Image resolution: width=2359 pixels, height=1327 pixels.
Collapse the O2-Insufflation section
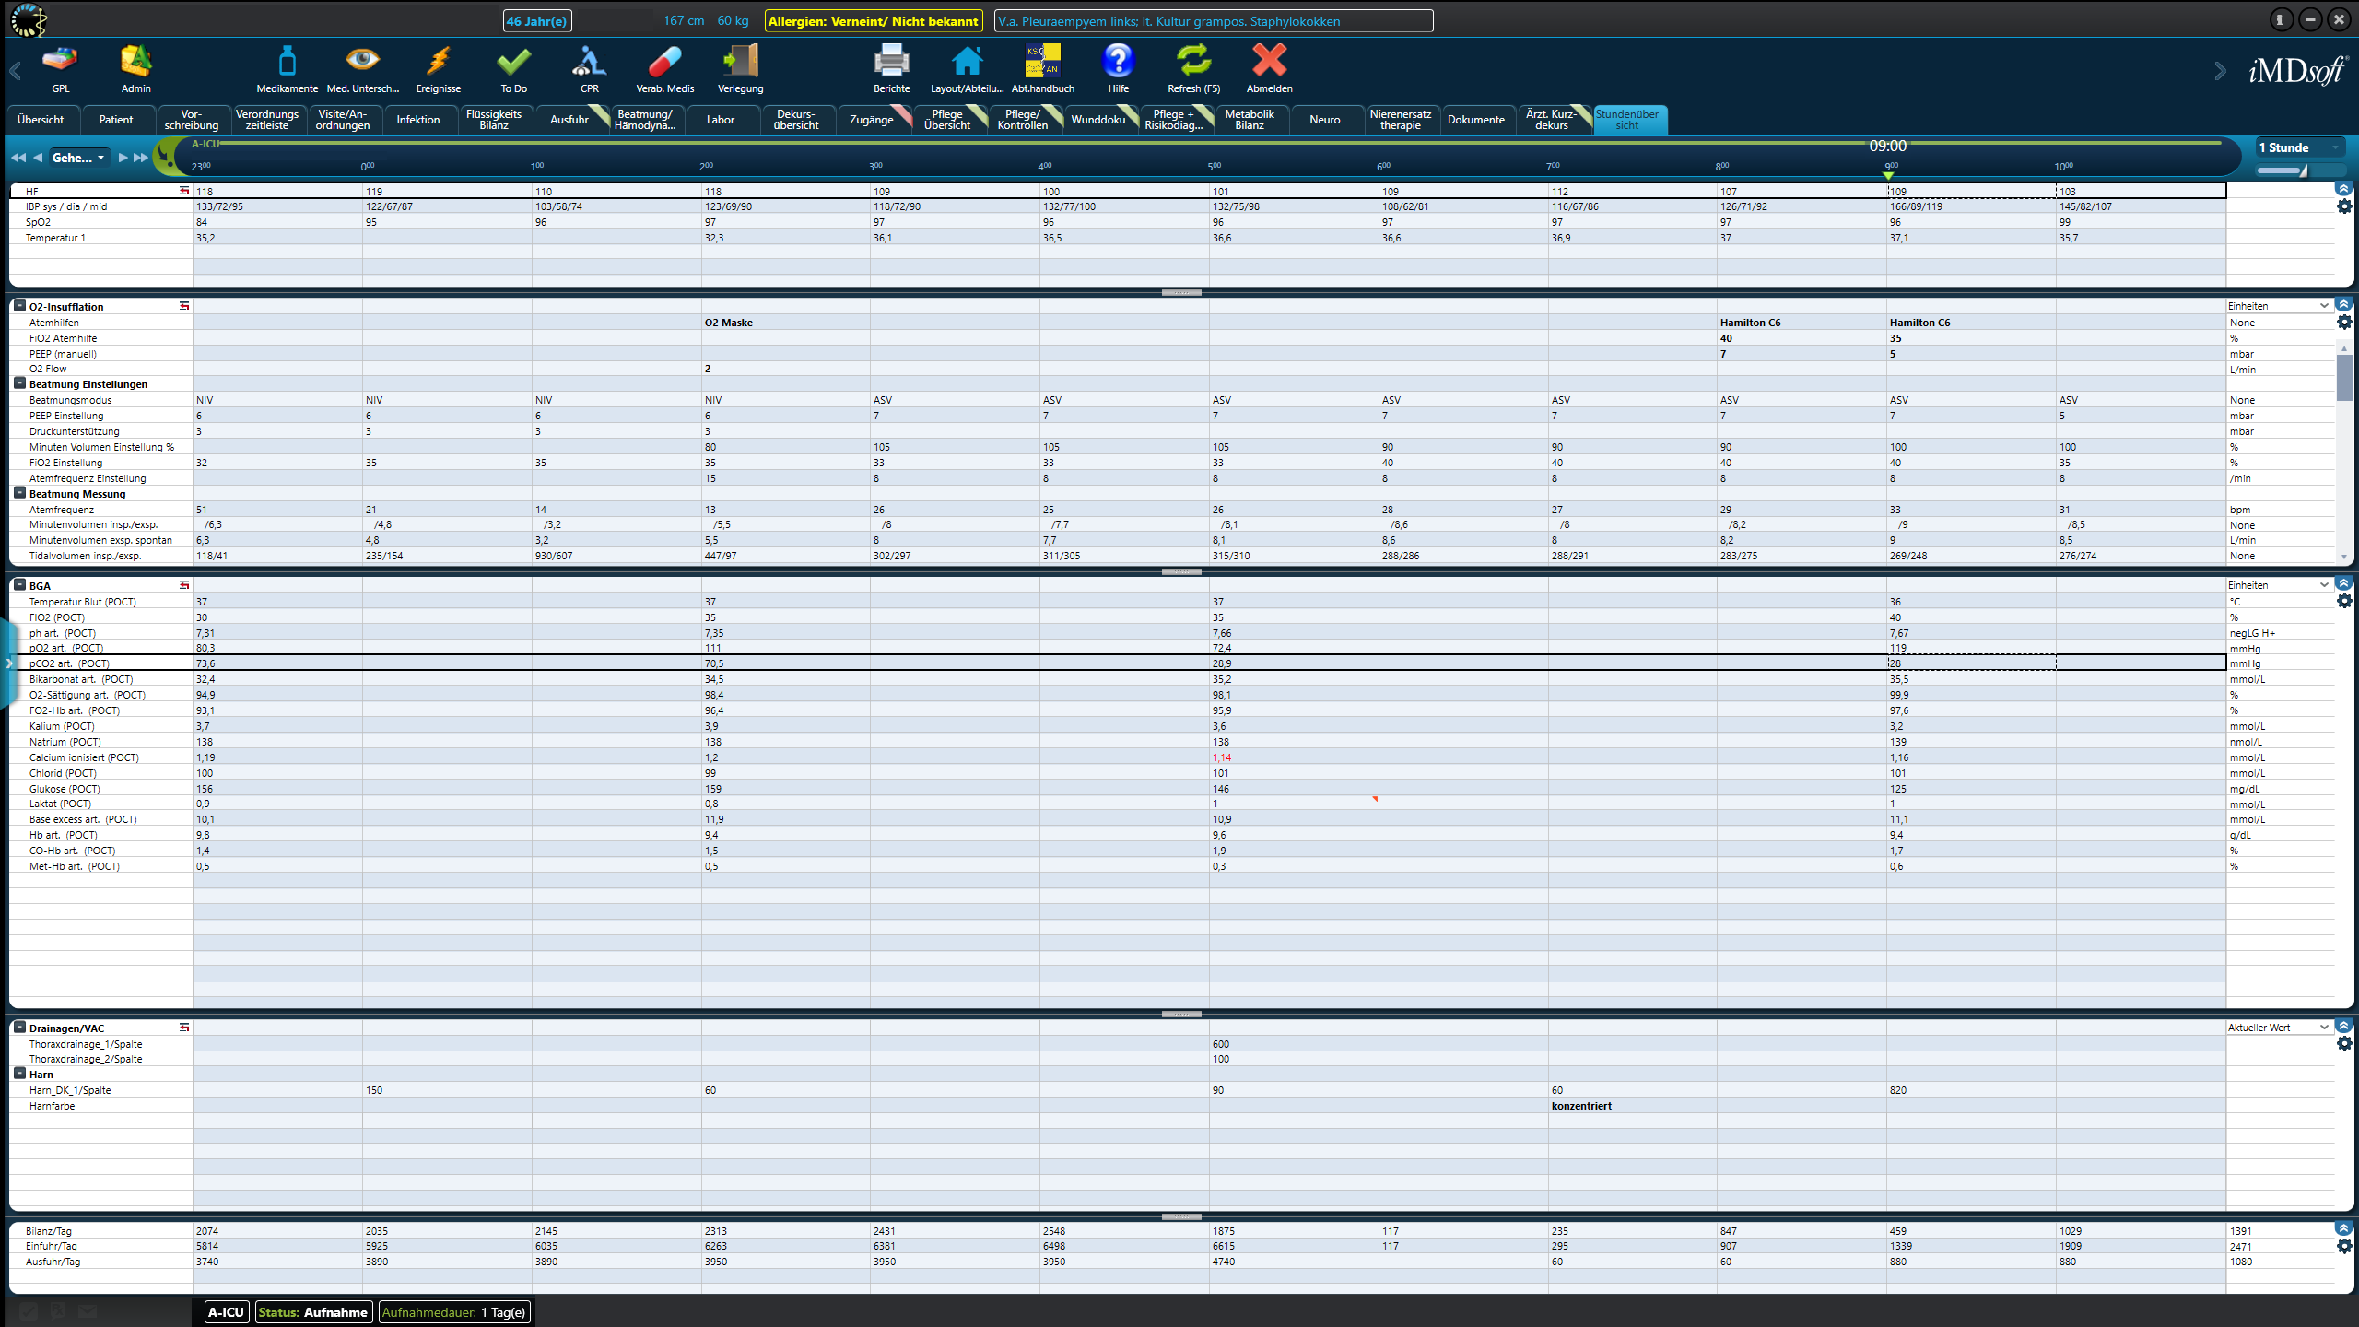pos(19,306)
